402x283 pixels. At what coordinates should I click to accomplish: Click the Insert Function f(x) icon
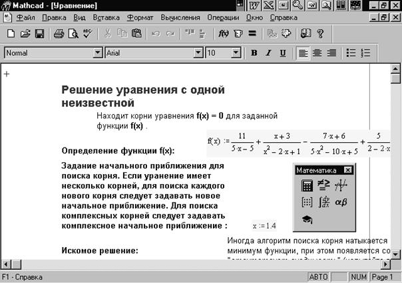coord(224,33)
